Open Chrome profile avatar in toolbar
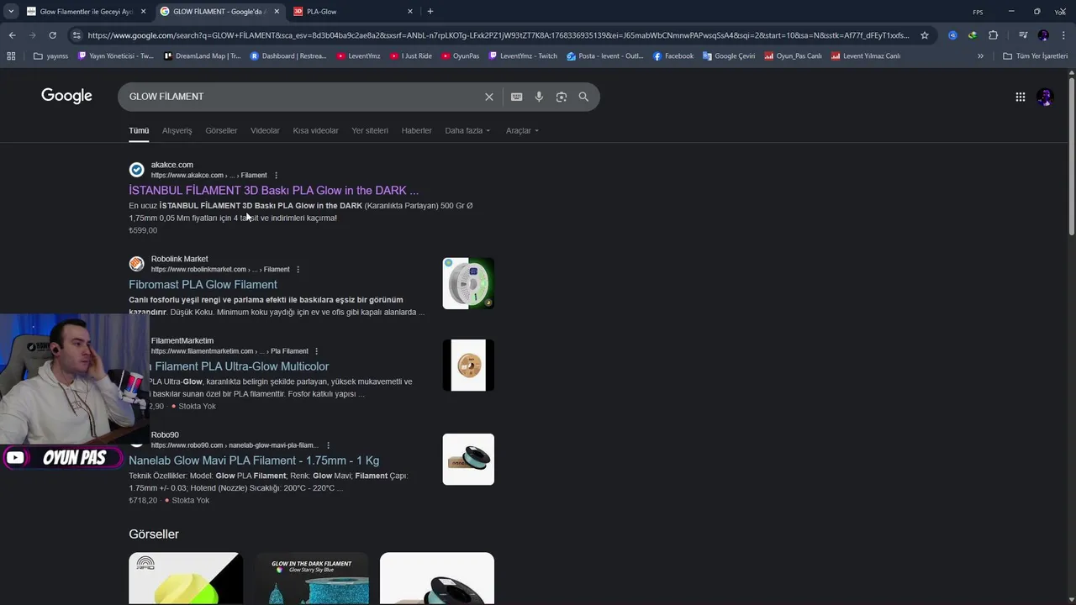The width and height of the screenshot is (1076, 605). pos(1043,35)
